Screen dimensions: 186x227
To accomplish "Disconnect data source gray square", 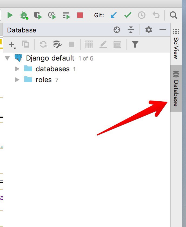I will 71,44.
